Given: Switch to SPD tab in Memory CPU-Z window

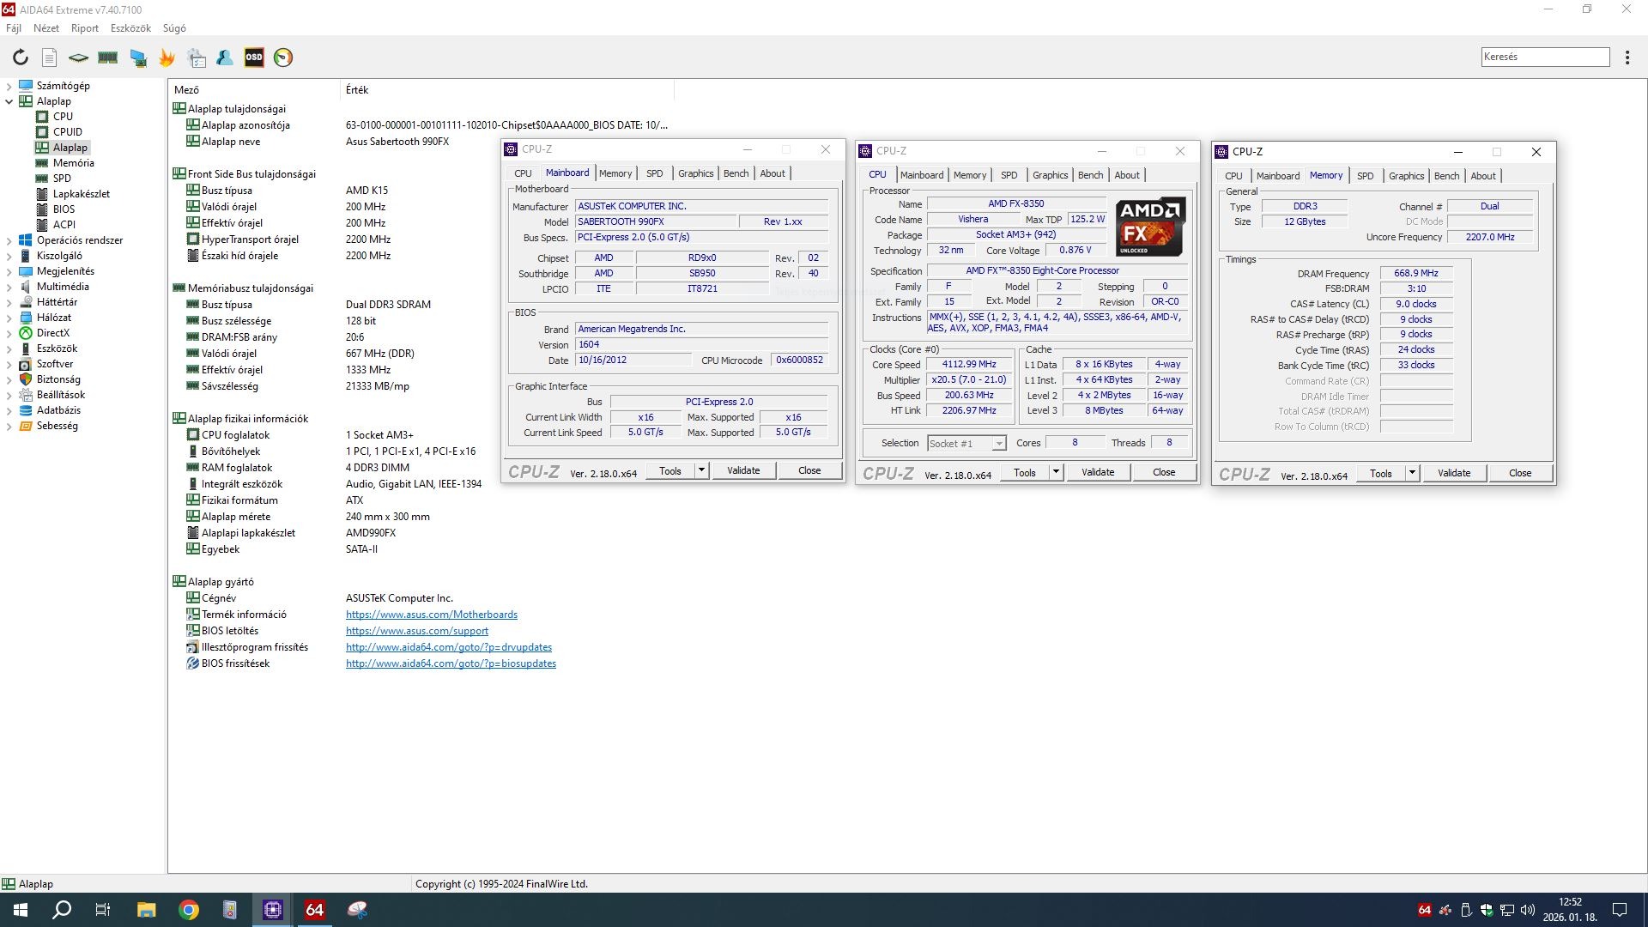Looking at the screenshot, I should click(1365, 176).
